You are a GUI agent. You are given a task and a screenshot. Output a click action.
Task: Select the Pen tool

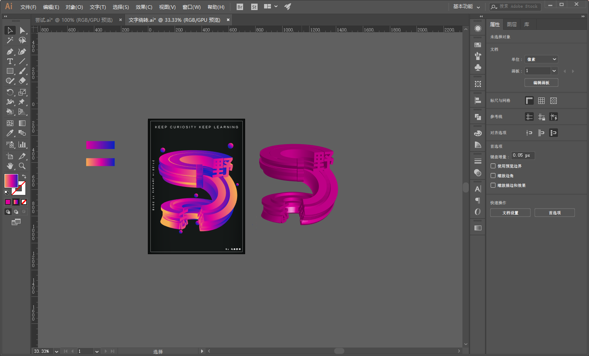(x=10, y=52)
